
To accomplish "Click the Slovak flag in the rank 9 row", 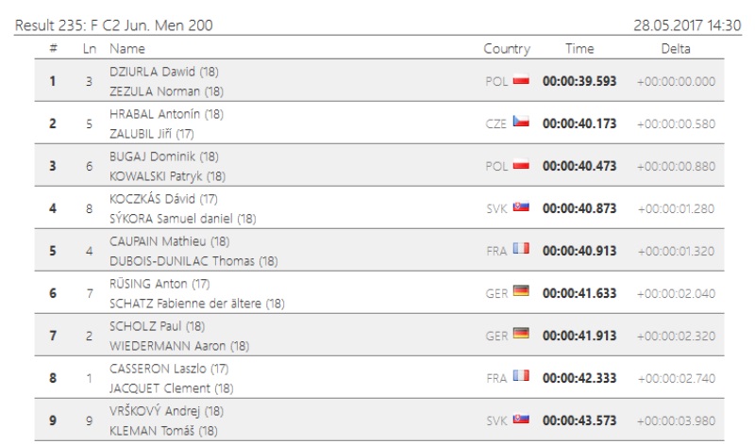I will (x=520, y=419).
